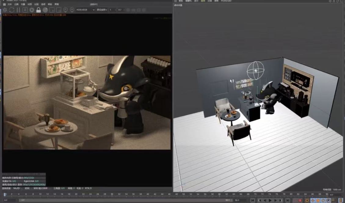Open the viewport 显示 (Display) menu
The image size is (345, 203).
pyautogui.click(x=196, y=1)
